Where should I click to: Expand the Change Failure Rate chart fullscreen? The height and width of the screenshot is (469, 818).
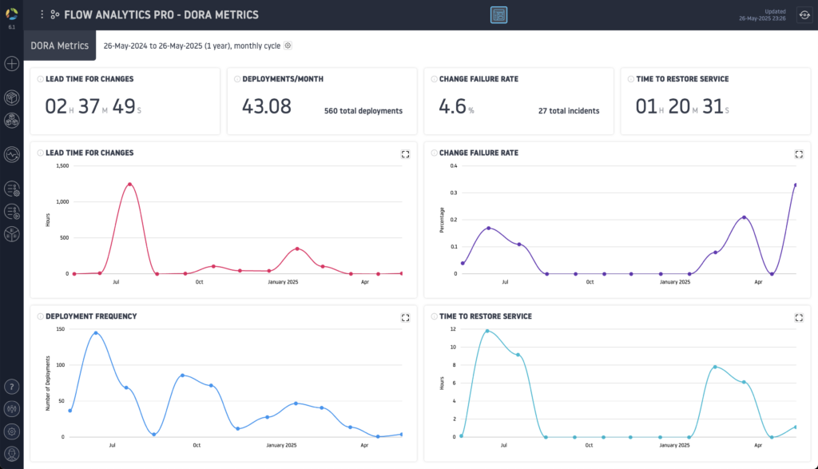(x=799, y=154)
